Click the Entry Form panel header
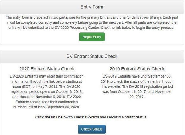This screenshot has height=135, width=185. pos(92,7)
